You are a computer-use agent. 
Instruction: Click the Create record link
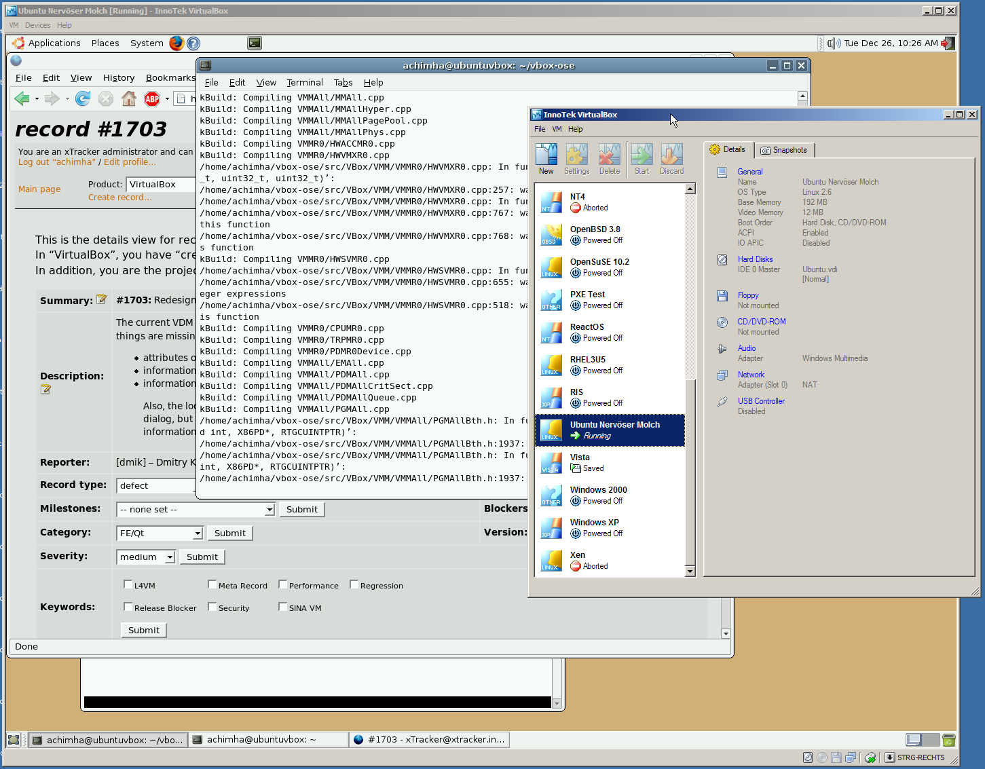tap(120, 198)
